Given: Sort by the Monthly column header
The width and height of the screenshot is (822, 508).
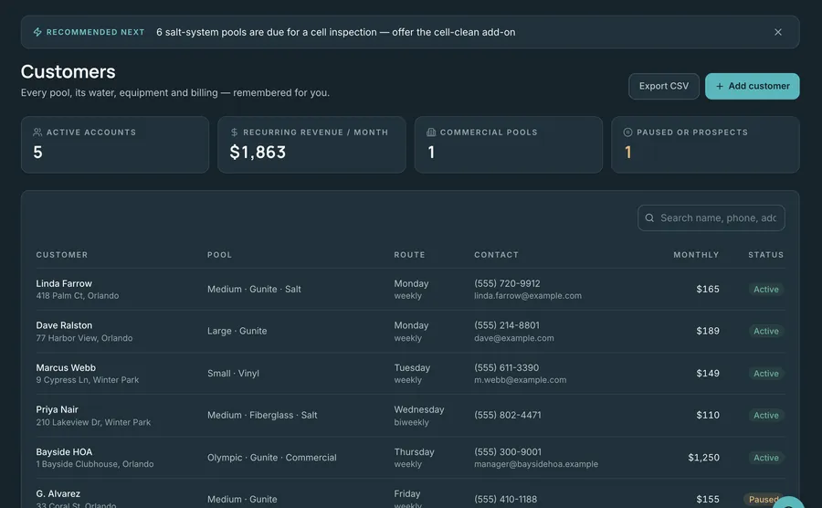Looking at the screenshot, I should 696,255.
